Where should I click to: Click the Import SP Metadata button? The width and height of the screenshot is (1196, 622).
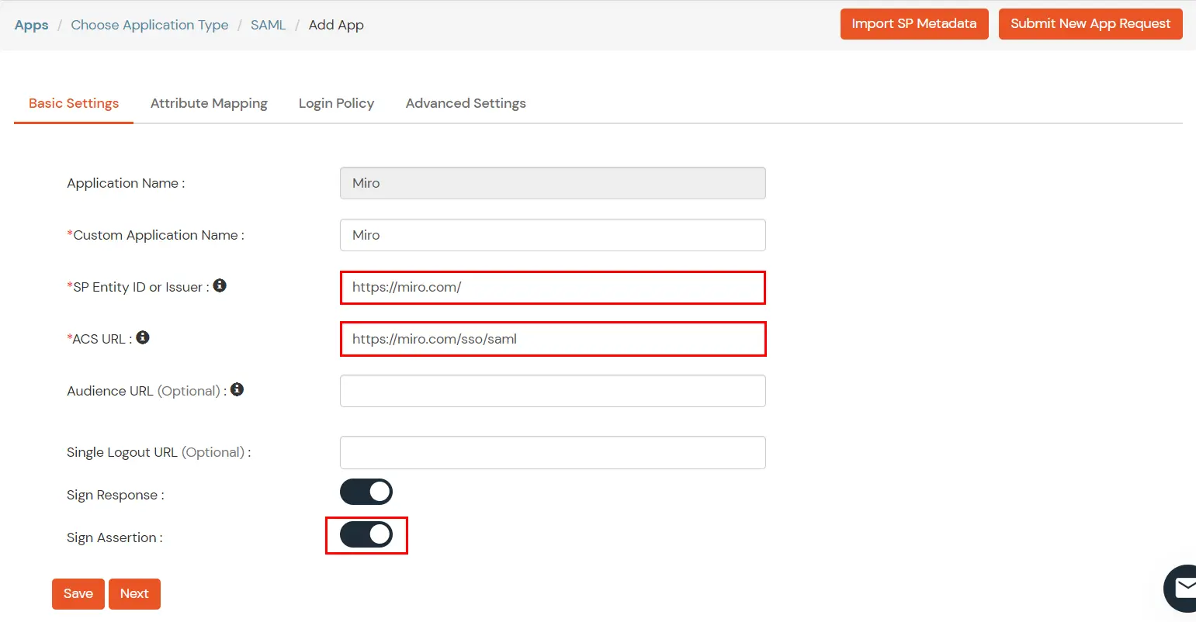tap(914, 23)
